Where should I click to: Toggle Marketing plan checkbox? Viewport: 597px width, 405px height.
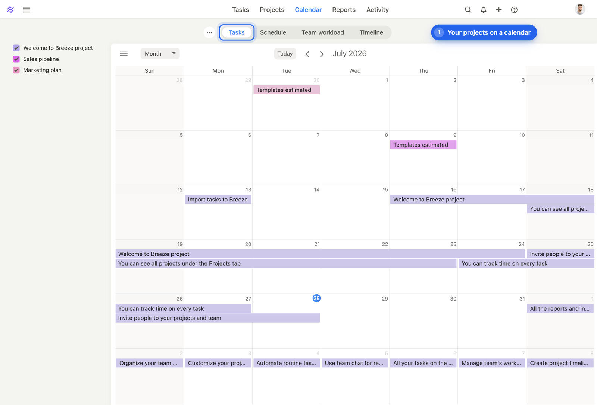[x=16, y=70]
